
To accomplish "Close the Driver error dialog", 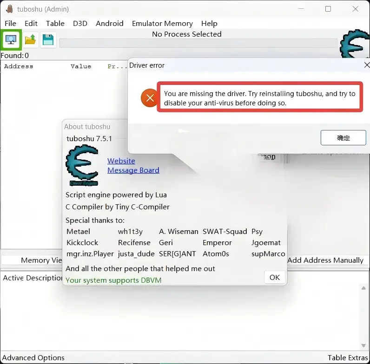I will pos(367,65).
